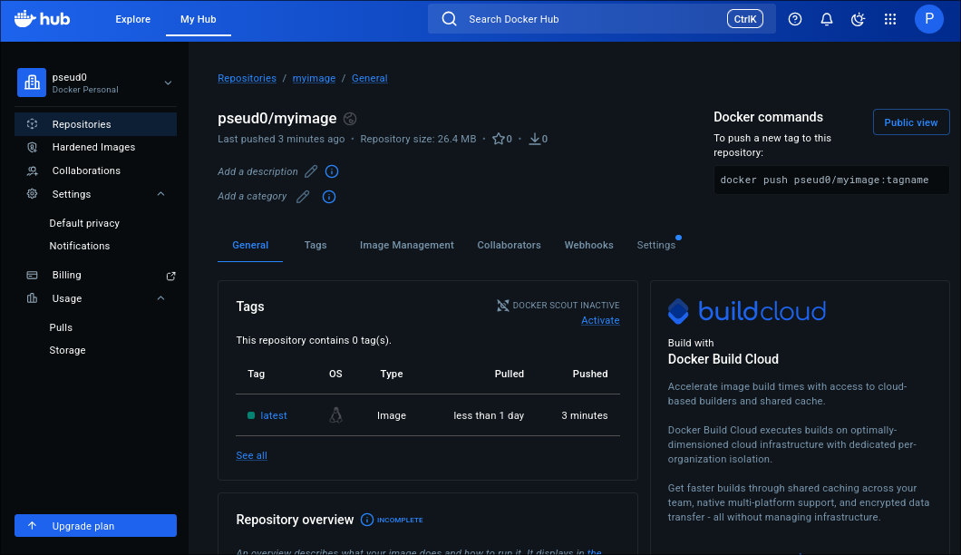Click the user avatar P icon
The width and height of the screenshot is (961, 555).
(x=928, y=19)
